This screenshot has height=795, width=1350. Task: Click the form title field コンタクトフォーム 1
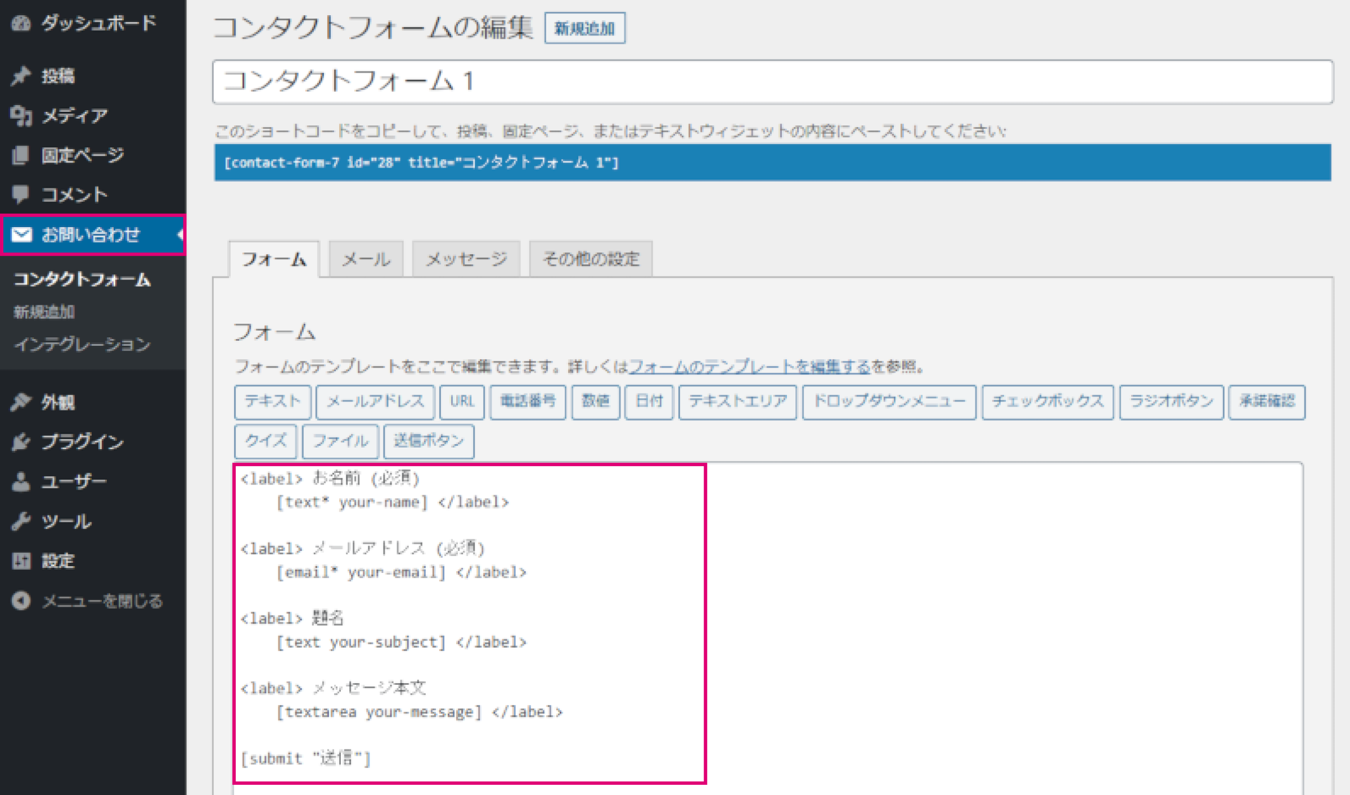click(x=772, y=82)
